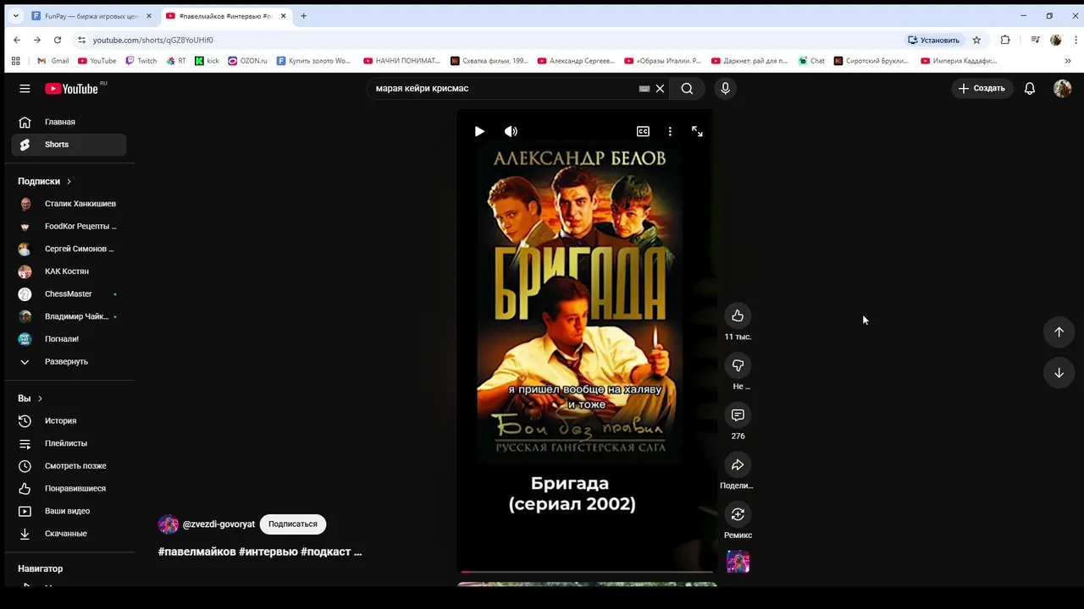Open the @zvezdi-govoryat channel
Screen dimensions: 1084x609
[x=218, y=524]
